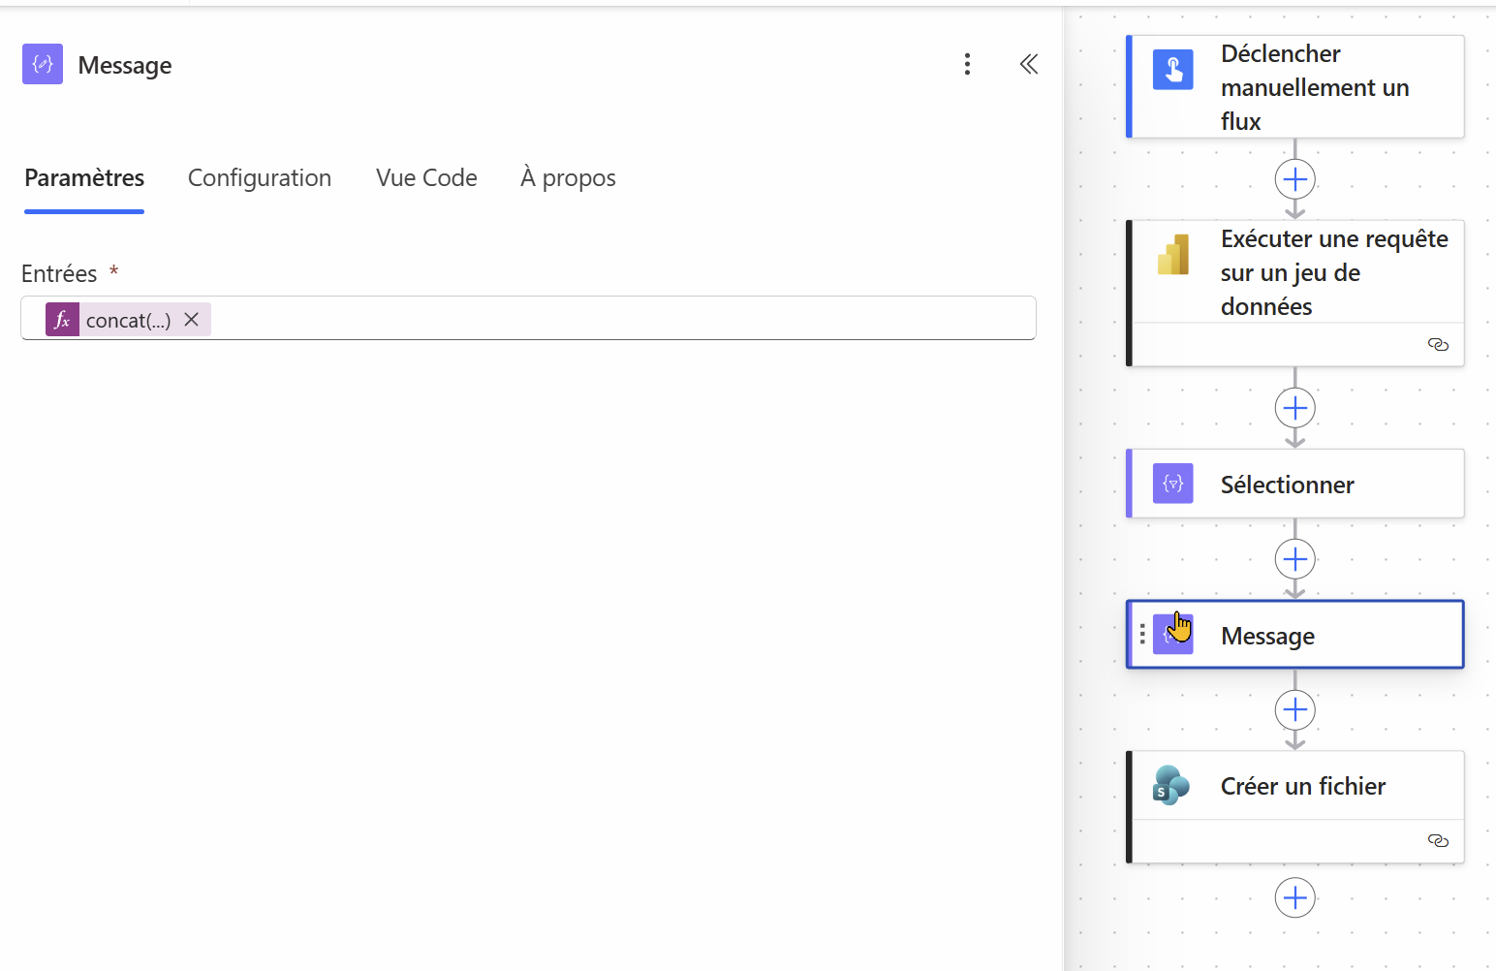Screen dimensions: 1496x971
Task: Add step after the manual trigger
Action: pyautogui.click(x=1295, y=179)
